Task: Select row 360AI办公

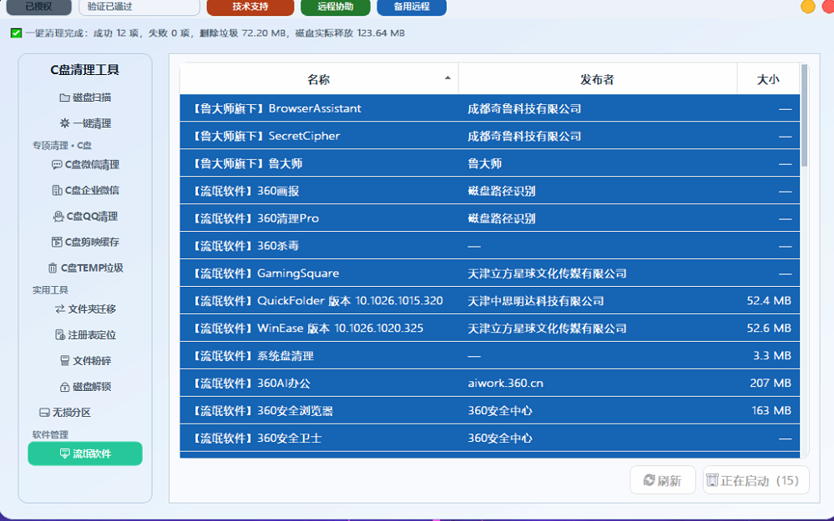Action: pos(490,383)
